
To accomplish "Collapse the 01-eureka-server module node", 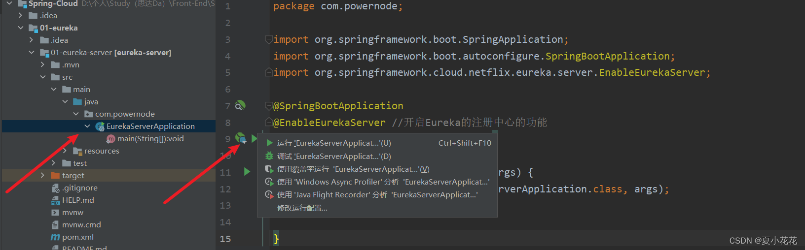I will pos(32,53).
